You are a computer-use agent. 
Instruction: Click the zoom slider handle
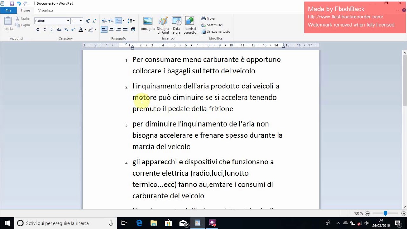coord(385,213)
